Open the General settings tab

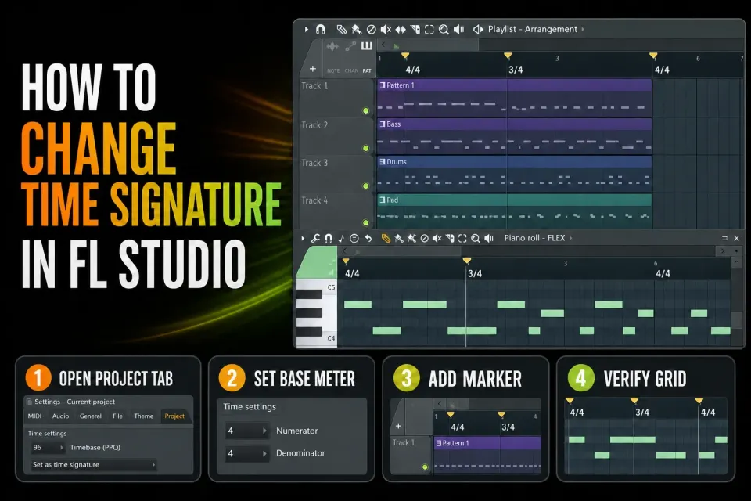(x=91, y=416)
